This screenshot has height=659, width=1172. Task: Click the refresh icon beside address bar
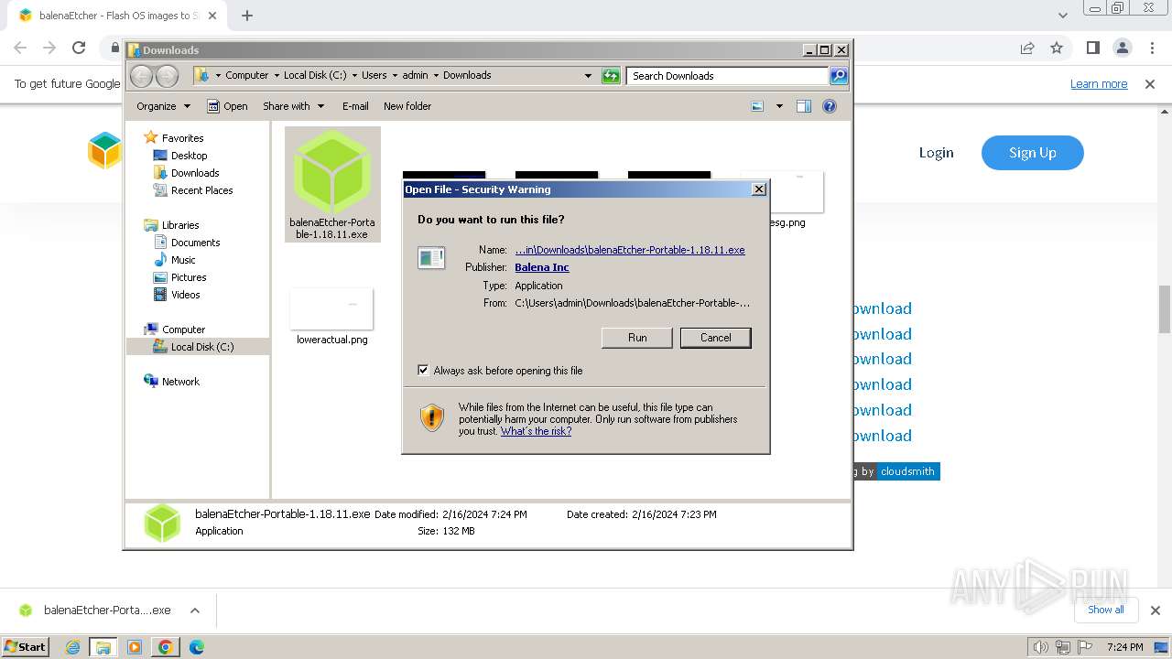pyautogui.click(x=611, y=76)
